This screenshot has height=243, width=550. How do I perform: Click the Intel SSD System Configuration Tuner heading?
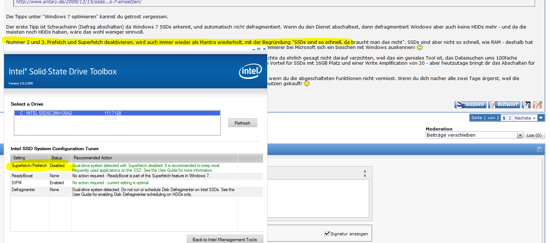click(x=55, y=149)
